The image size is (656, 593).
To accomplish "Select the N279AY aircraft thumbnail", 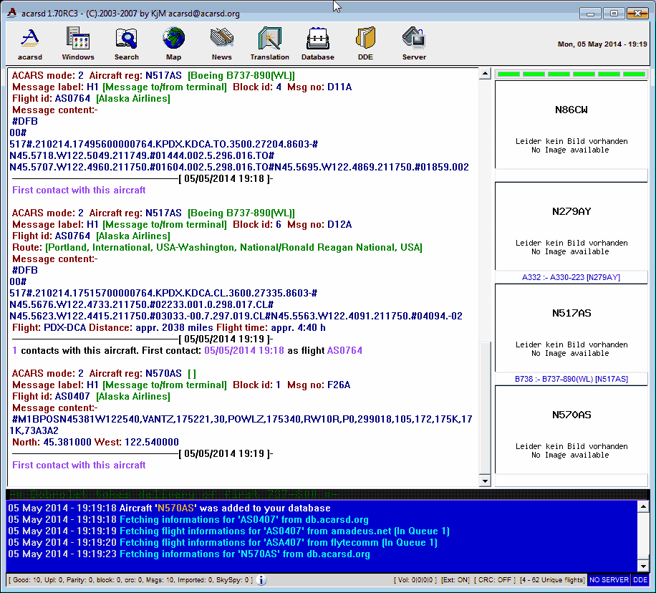I will [571, 226].
